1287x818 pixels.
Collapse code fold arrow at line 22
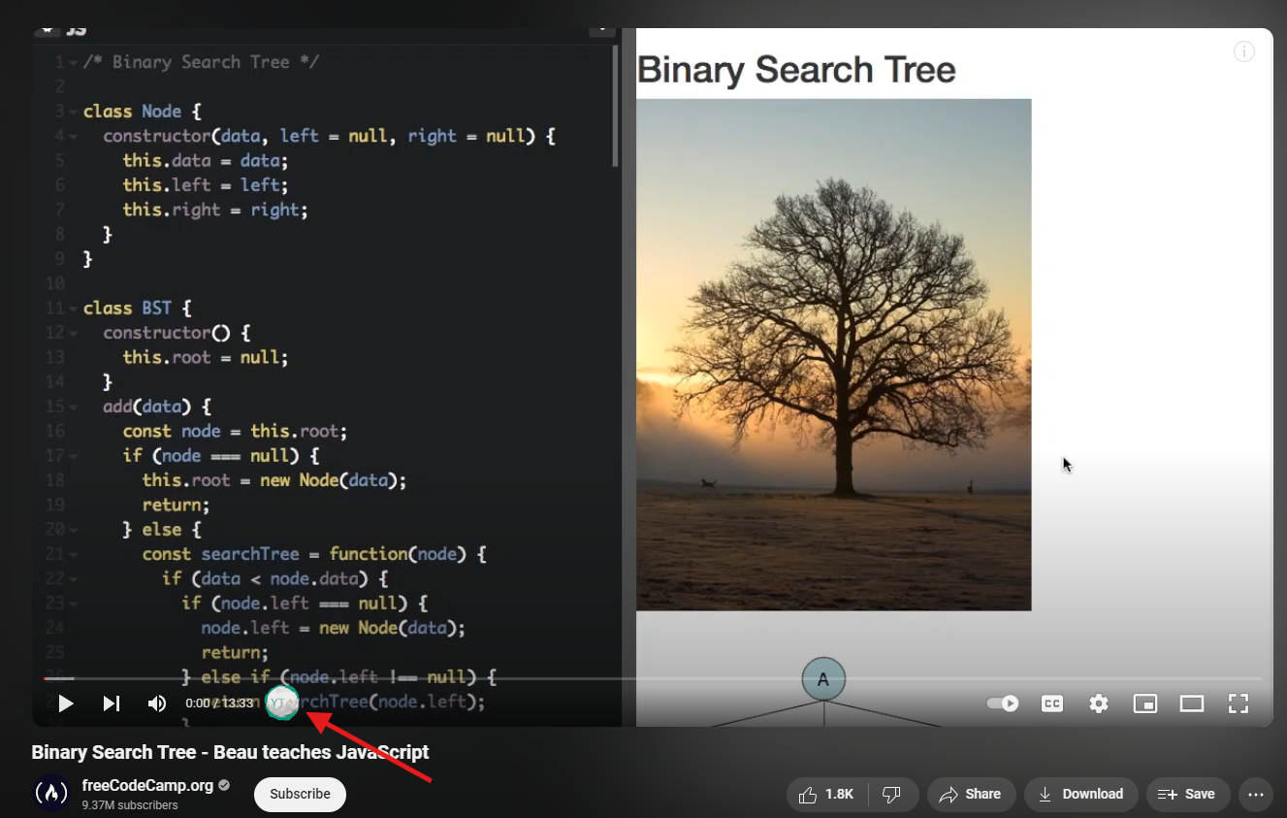(73, 579)
